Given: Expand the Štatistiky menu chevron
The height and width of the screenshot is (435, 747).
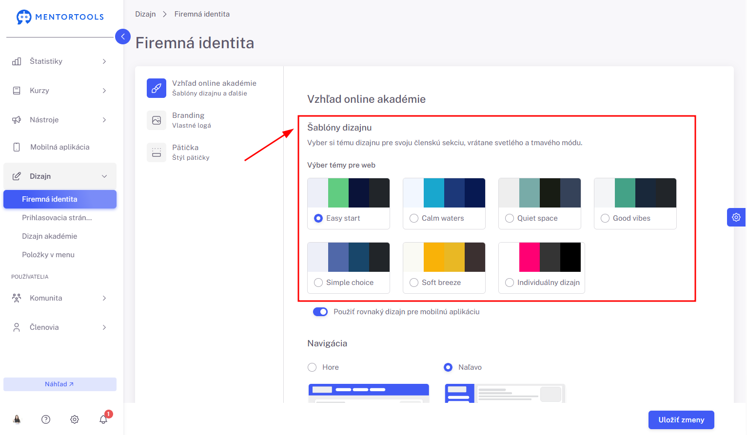Looking at the screenshot, I should [104, 61].
